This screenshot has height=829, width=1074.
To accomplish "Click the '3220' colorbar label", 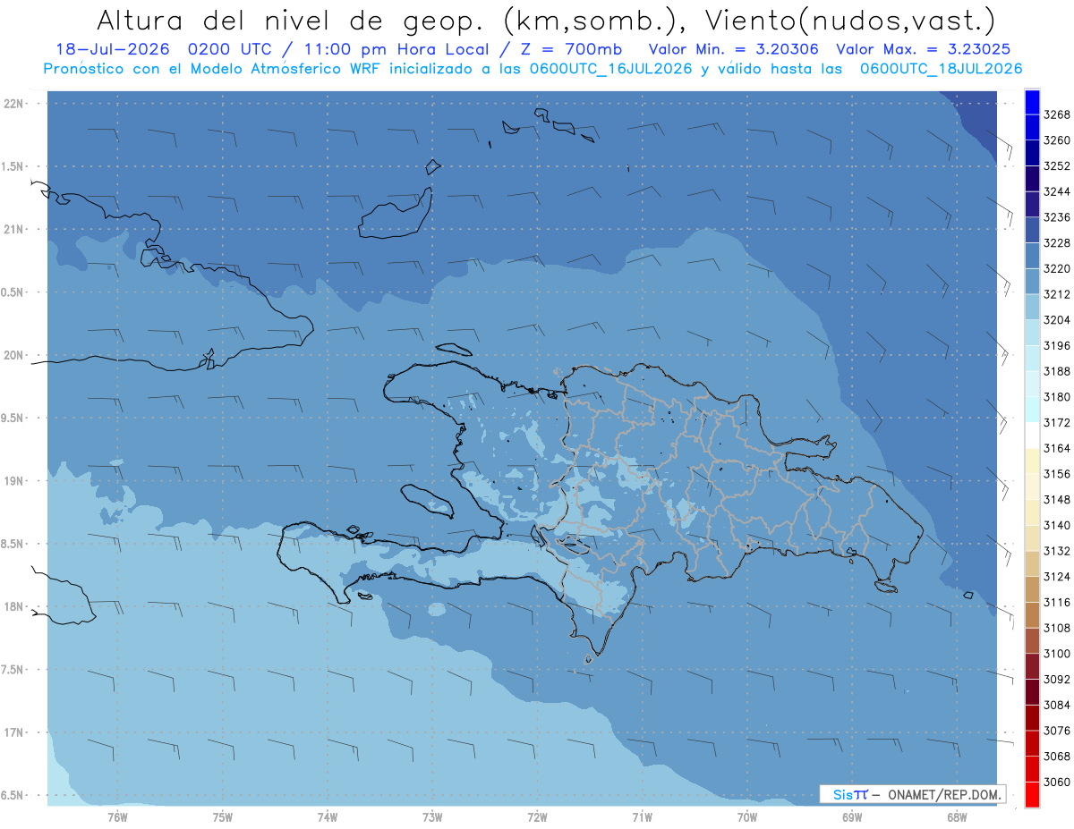I will coord(1056,268).
